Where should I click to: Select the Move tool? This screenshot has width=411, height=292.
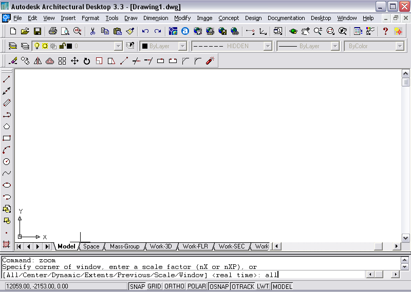[74, 61]
